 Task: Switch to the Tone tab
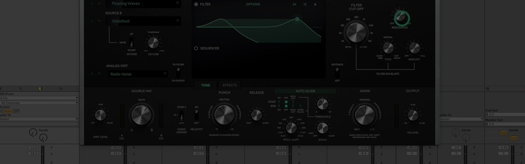pyautogui.click(x=205, y=85)
